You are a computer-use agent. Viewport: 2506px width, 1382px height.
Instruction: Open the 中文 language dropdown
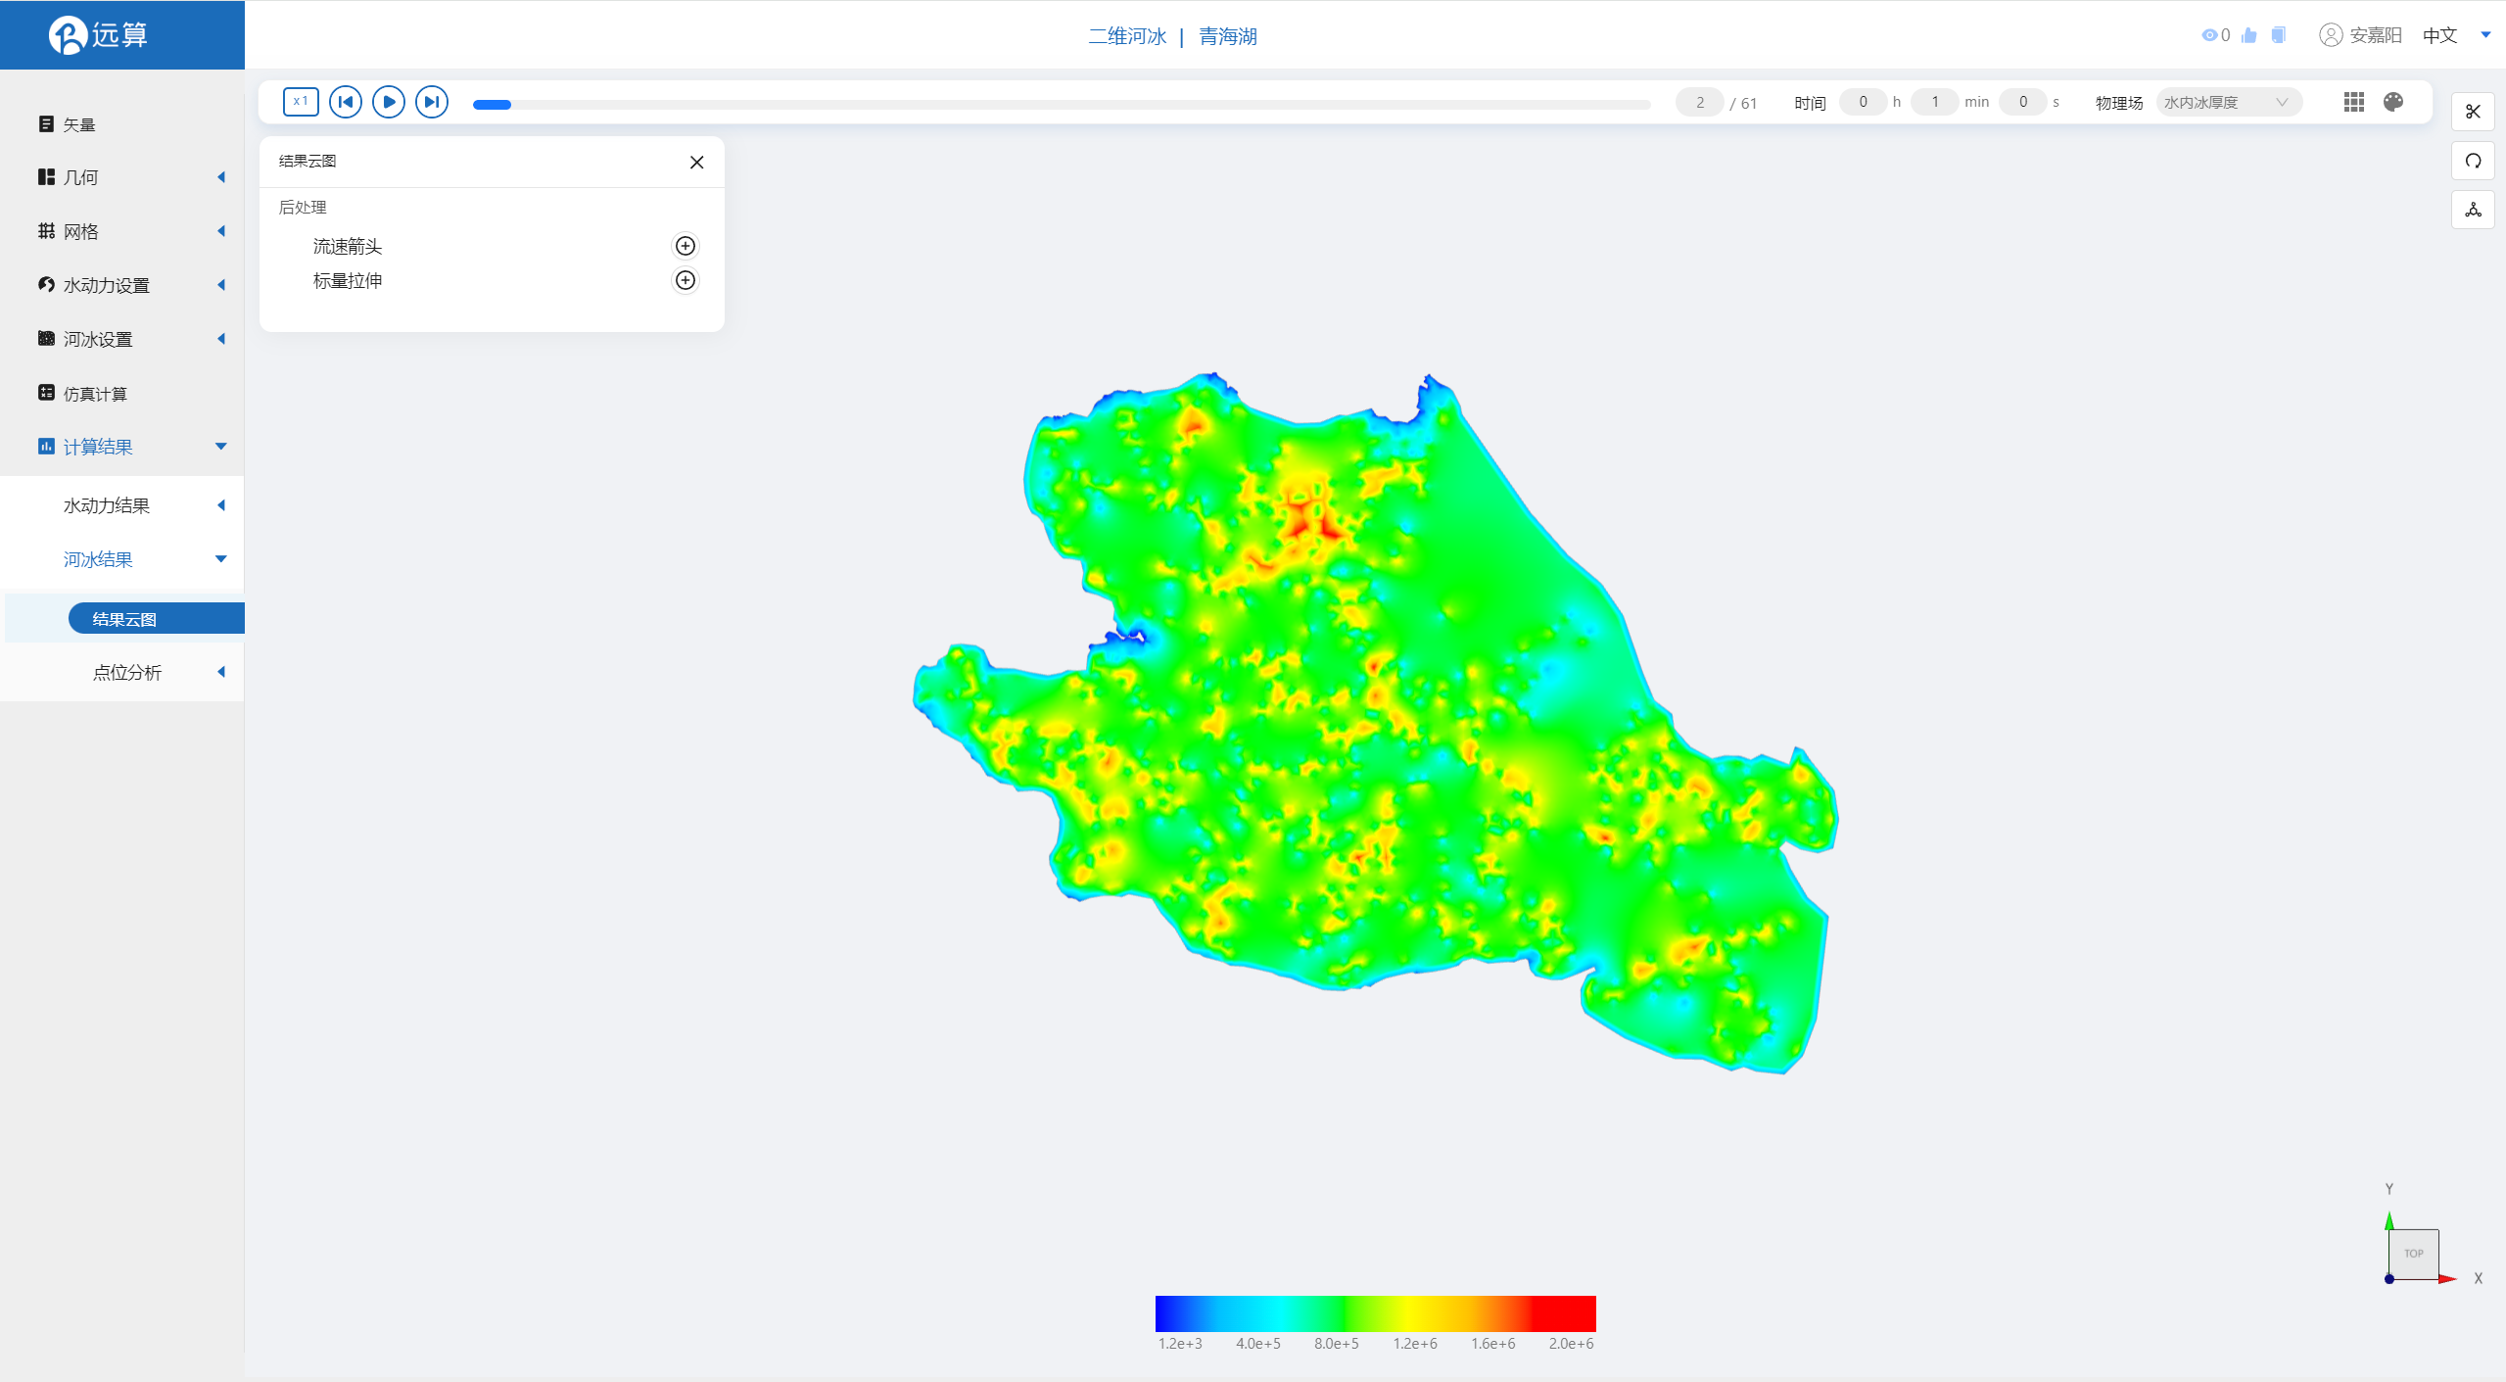pos(2457,35)
